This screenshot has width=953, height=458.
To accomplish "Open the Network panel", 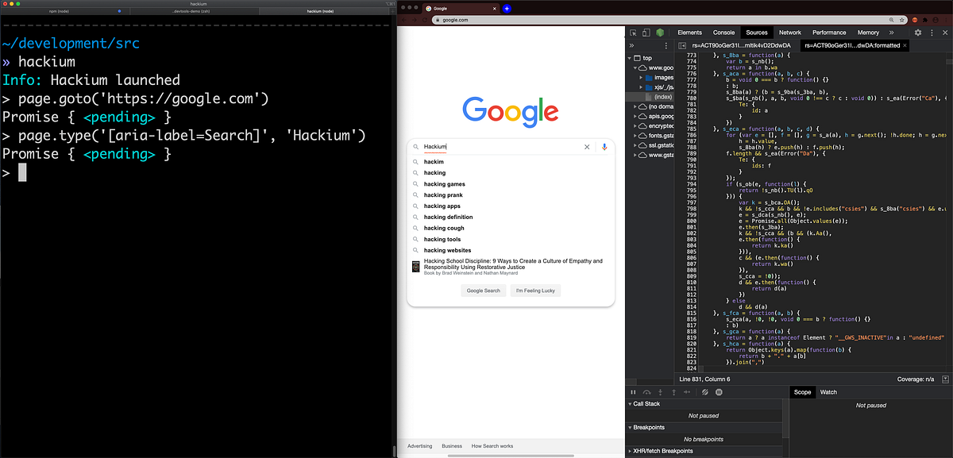I will coord(790,32).
